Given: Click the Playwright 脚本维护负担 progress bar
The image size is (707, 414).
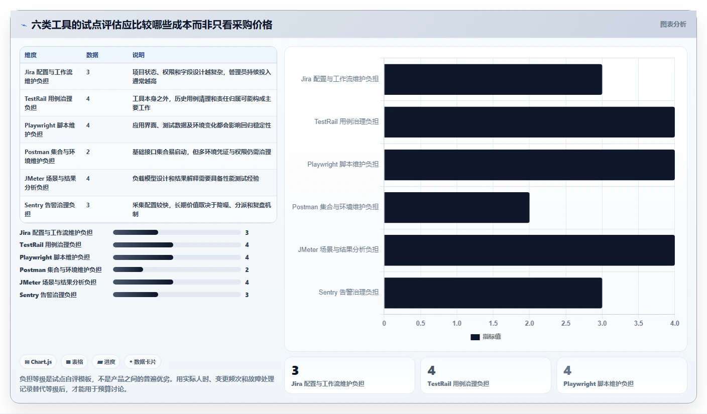Looking at the screenshot, I should (x=177, y=257).
